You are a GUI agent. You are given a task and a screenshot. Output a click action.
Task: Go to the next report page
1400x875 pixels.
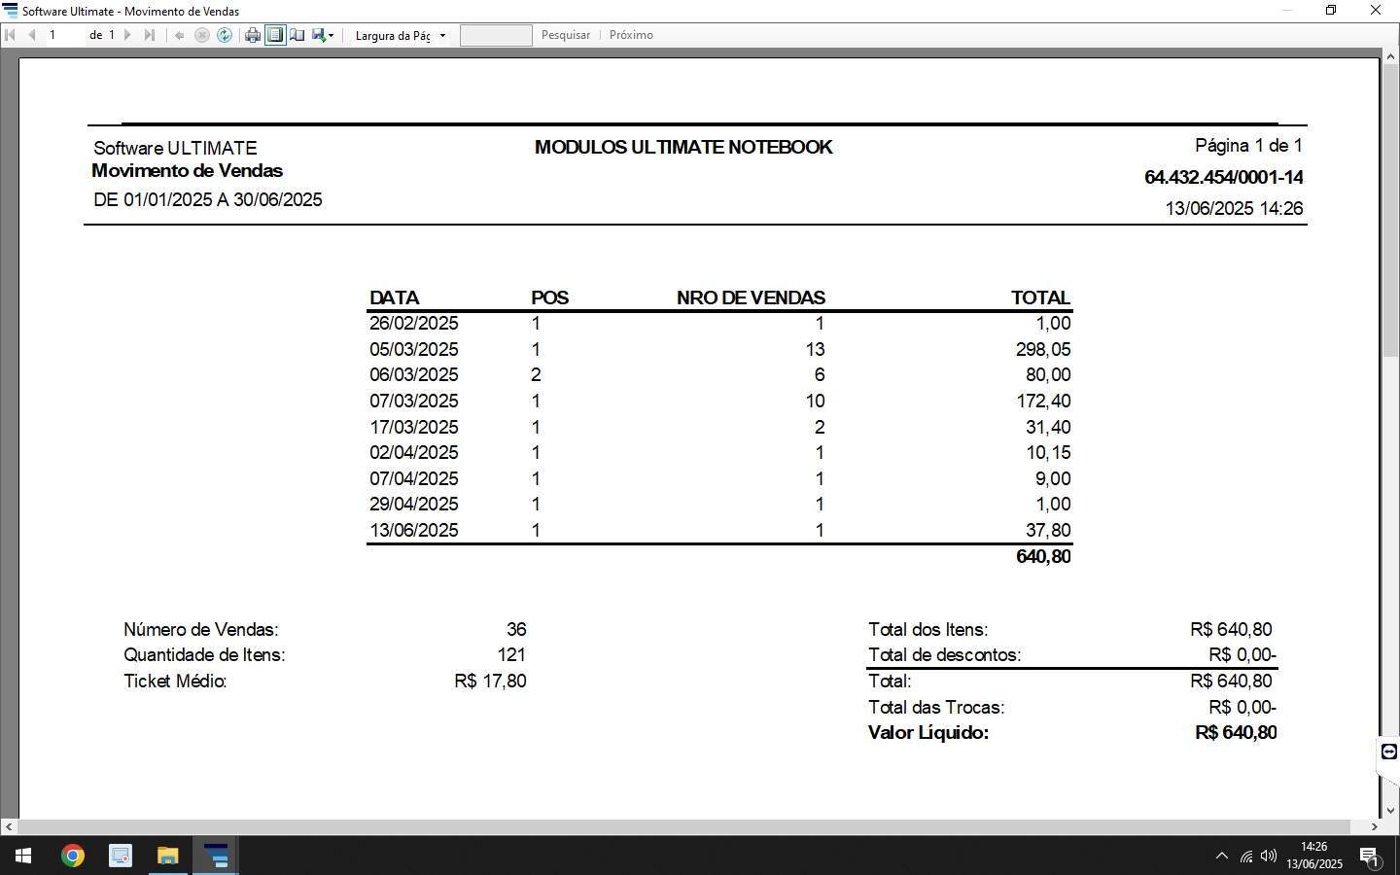[127, 35]
